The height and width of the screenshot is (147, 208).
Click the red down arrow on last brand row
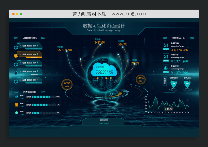(x=37, y=80)
